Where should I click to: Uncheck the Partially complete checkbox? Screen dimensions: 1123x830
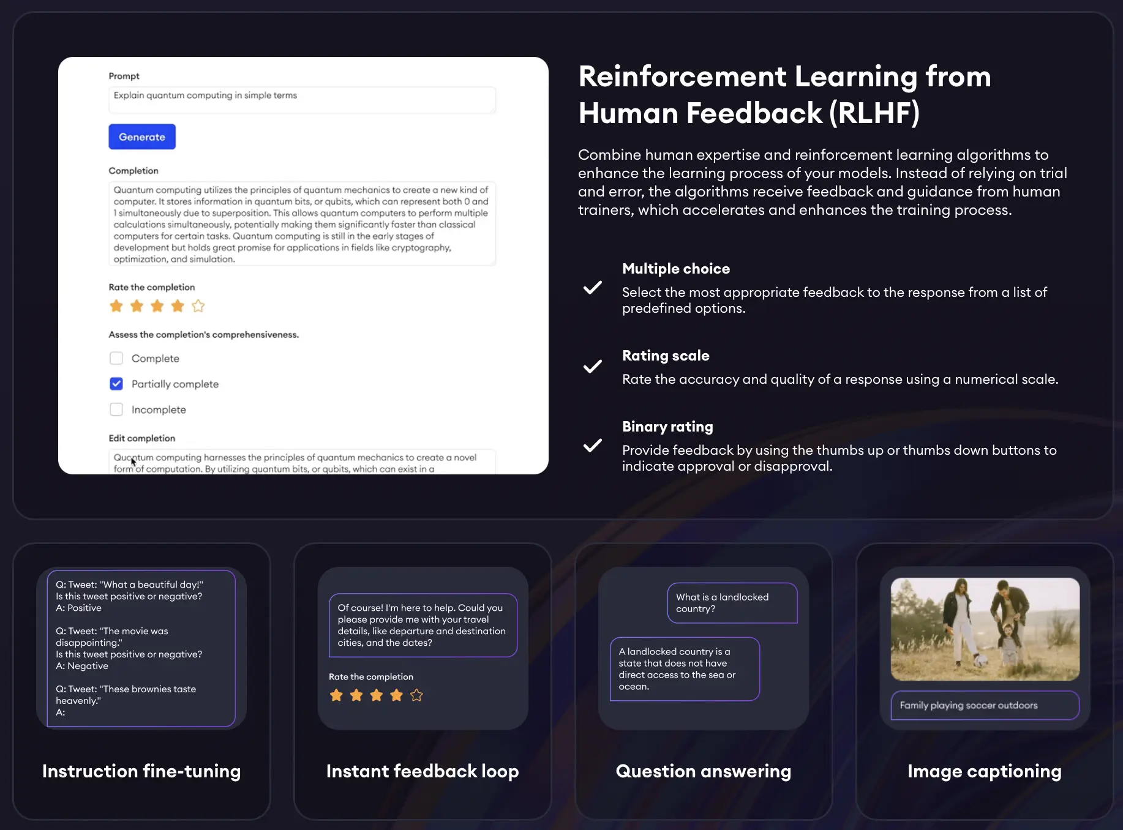(x=116, y=384)
